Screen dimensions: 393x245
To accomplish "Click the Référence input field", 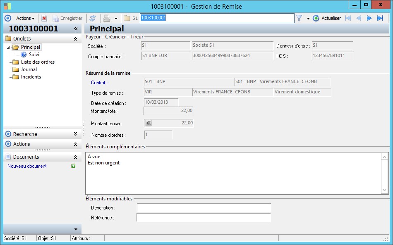I will [204, 218].
